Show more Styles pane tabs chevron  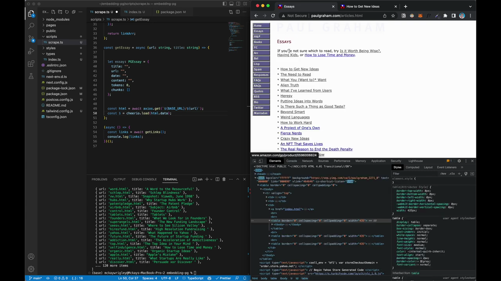[462, 167]
